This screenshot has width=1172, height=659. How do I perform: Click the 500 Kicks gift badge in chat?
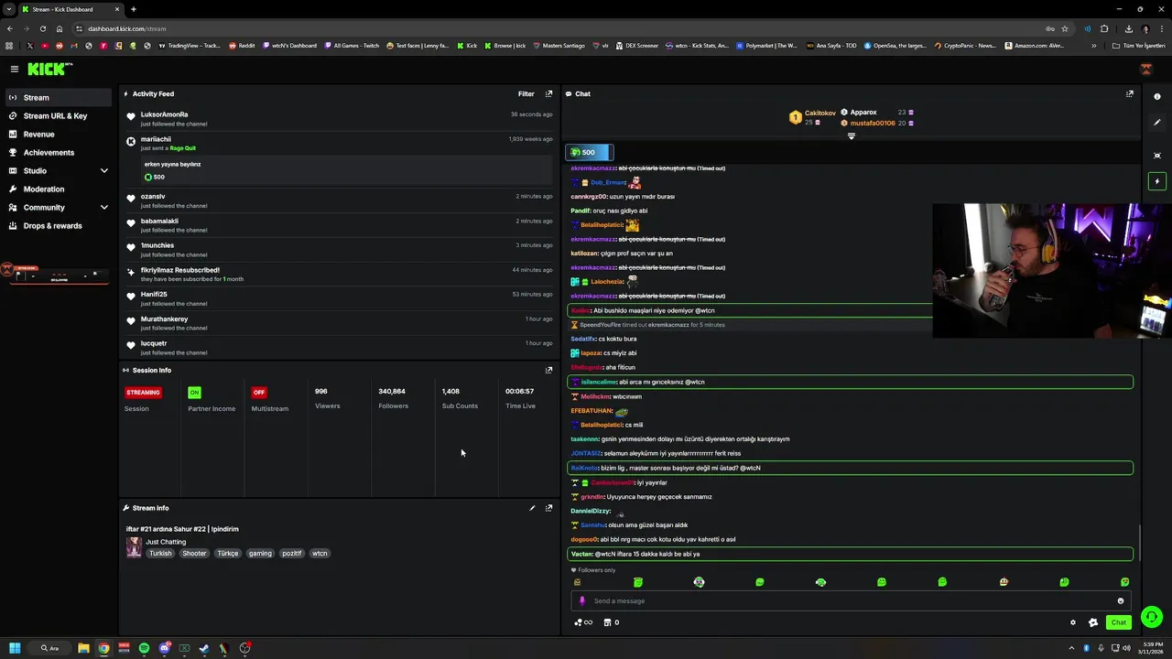point(589,152)
